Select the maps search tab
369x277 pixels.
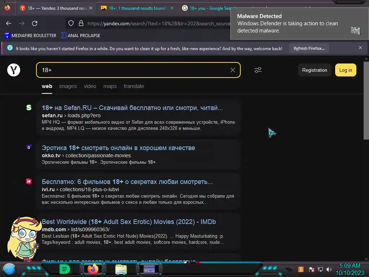pyautogui.click(x=110, y=87)
